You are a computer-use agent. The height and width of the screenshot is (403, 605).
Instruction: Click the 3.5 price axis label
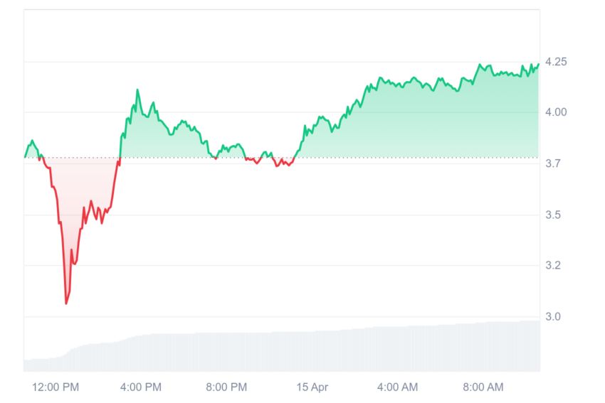tap(553, 215)
